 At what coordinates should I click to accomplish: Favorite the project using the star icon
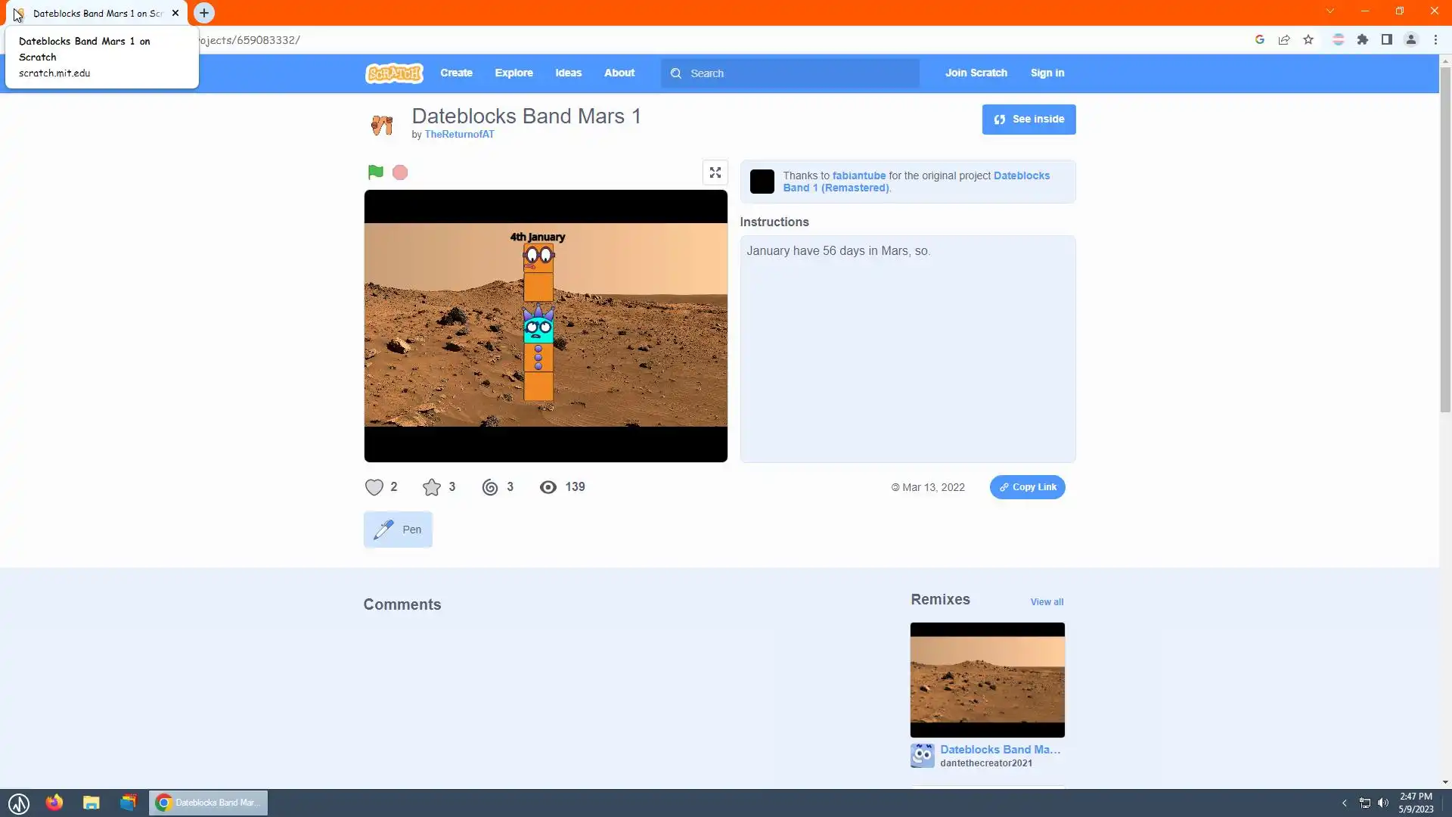(432, 487)
